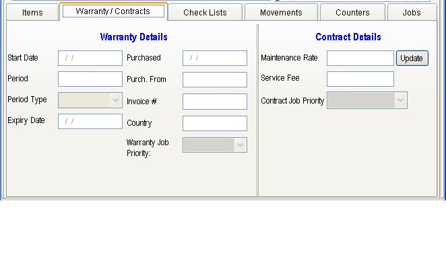
Task: Click the Expiry Date field
Action: [90, 122]
